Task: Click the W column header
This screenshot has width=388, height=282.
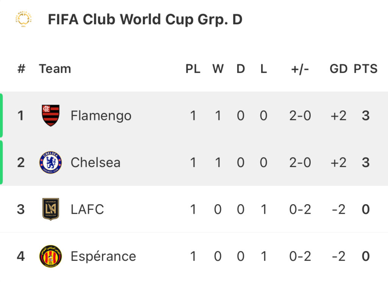Action: [x=218, y=69]
